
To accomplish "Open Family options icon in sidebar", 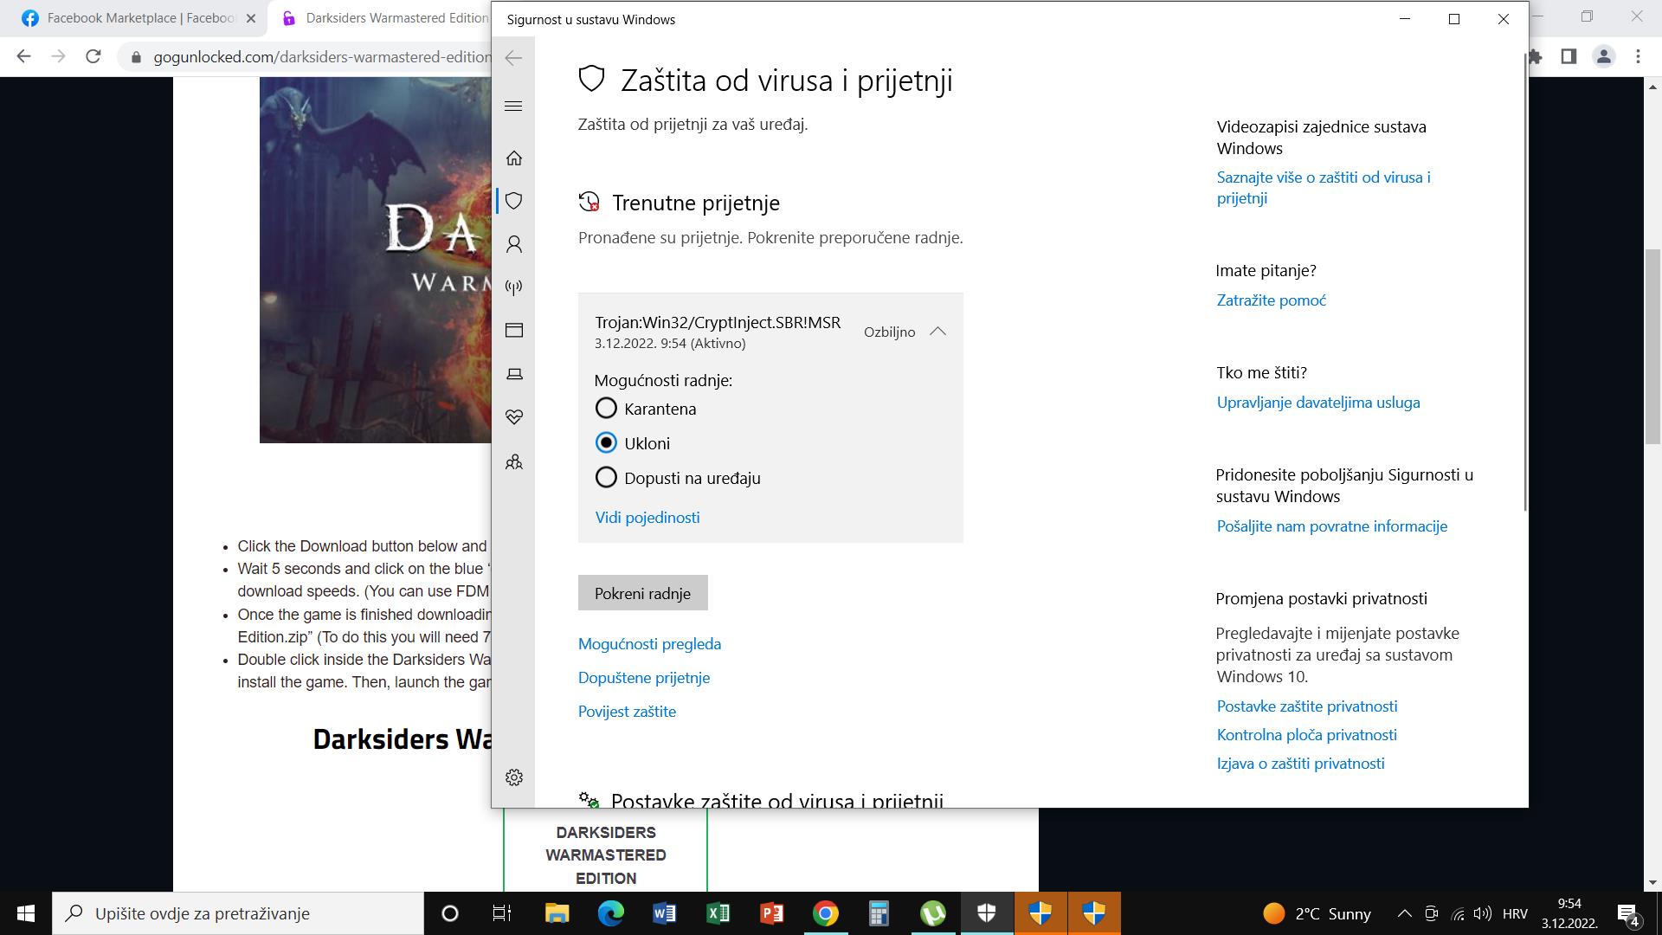I will 514,462.
